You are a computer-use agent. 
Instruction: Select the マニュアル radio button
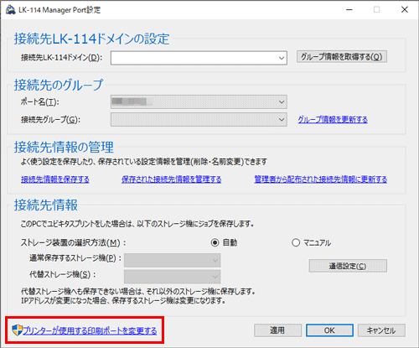[296, 242]
